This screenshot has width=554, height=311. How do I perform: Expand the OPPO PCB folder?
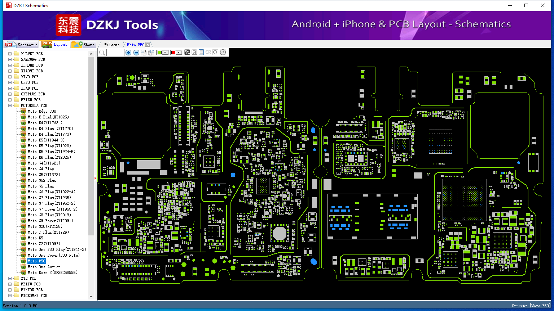10,82
